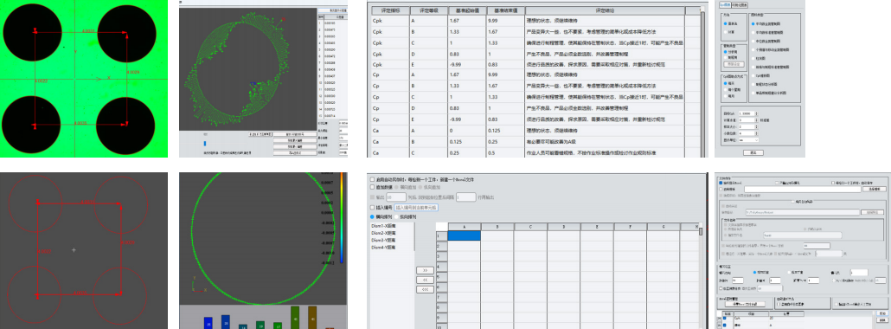Click the 4.0022 dimension label
Screen dimensions: 891x329
[42, 81]
